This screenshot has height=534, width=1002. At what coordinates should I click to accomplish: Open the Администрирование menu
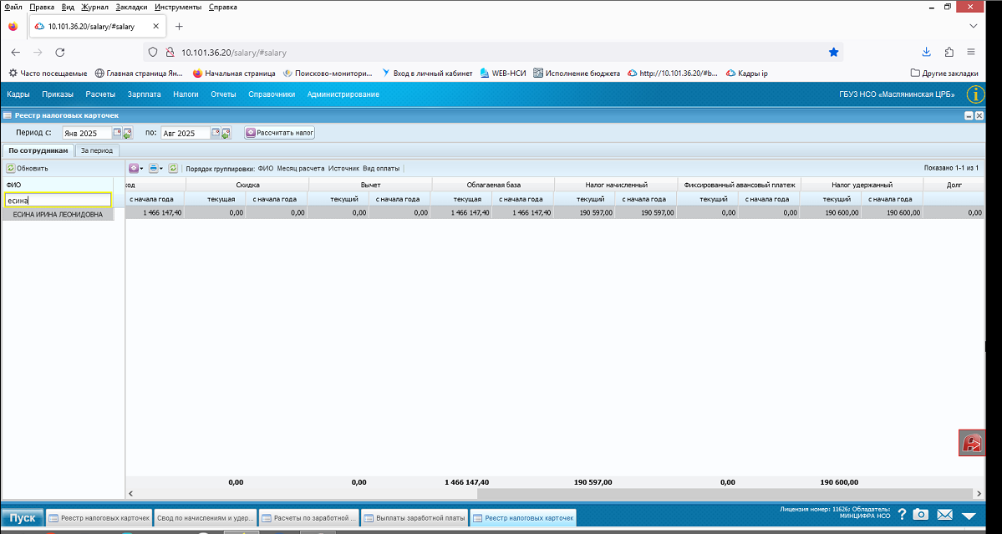[x=343, y=94]
